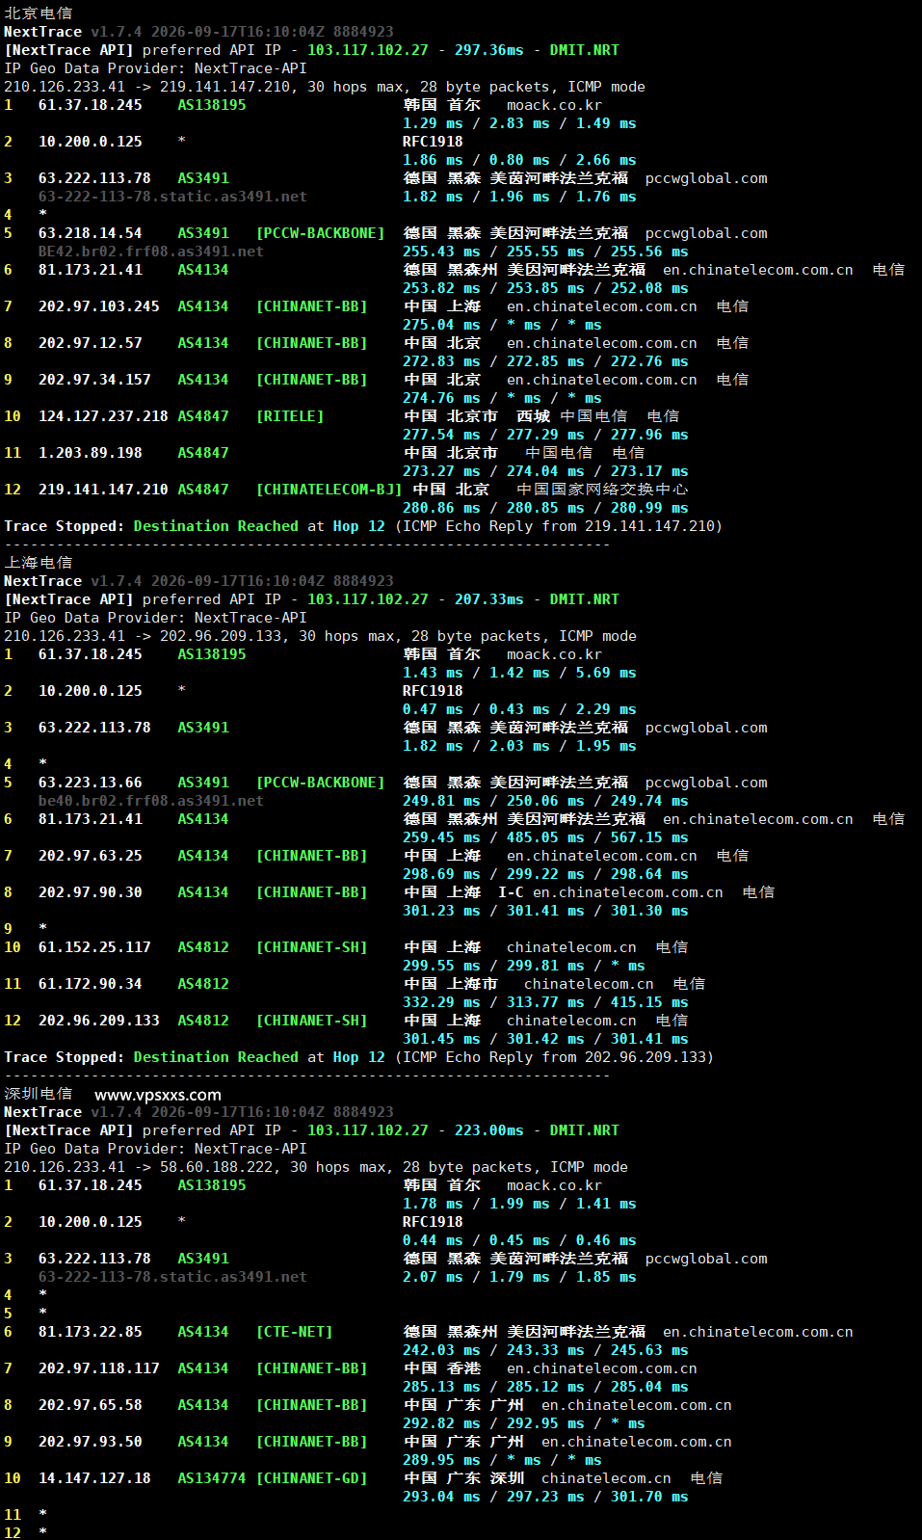Select the [RITELE] network tag

(x=290, y=416)
